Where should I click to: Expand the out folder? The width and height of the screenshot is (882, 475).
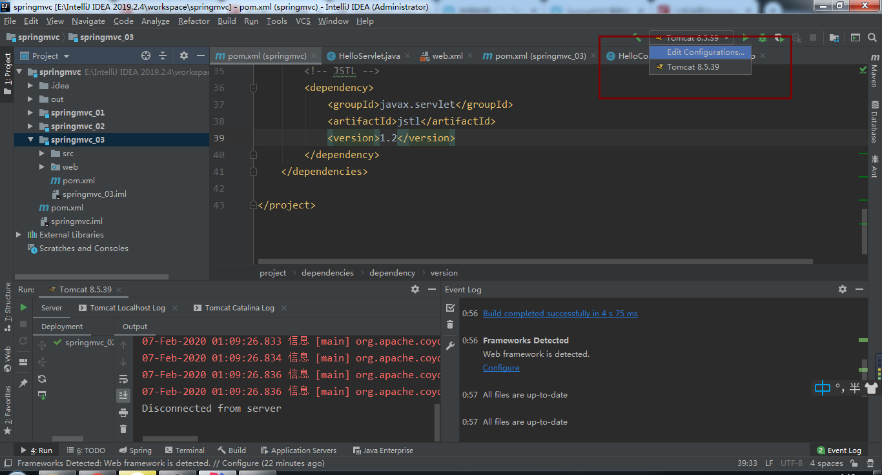tap(30, 99)
